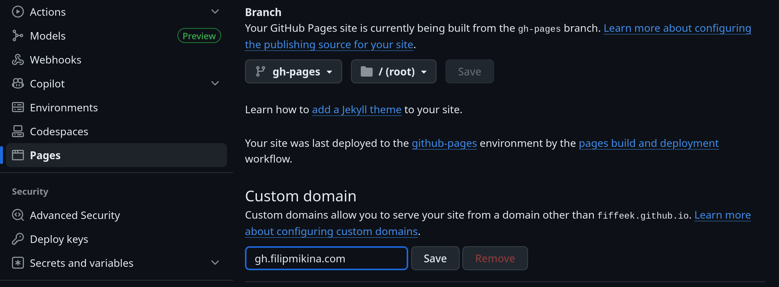Focus the custom domain input field

point(326,258)
